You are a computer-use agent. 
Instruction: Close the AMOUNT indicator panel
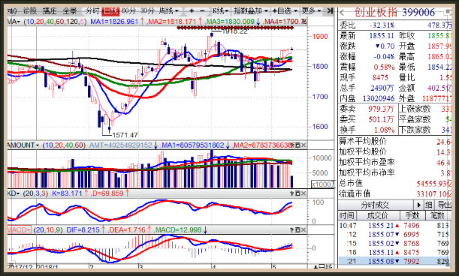pos(303,145)
